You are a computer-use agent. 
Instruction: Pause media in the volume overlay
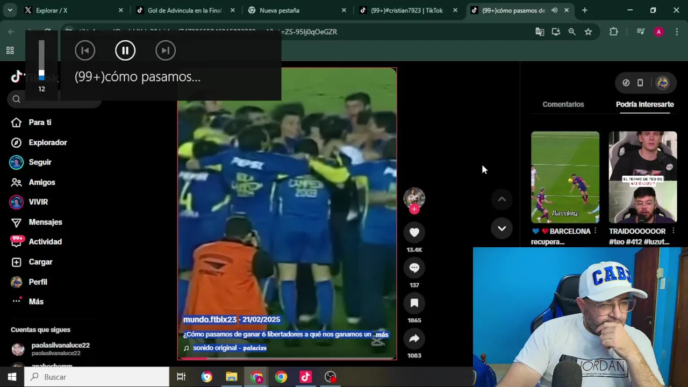click(x=125, y=51)
